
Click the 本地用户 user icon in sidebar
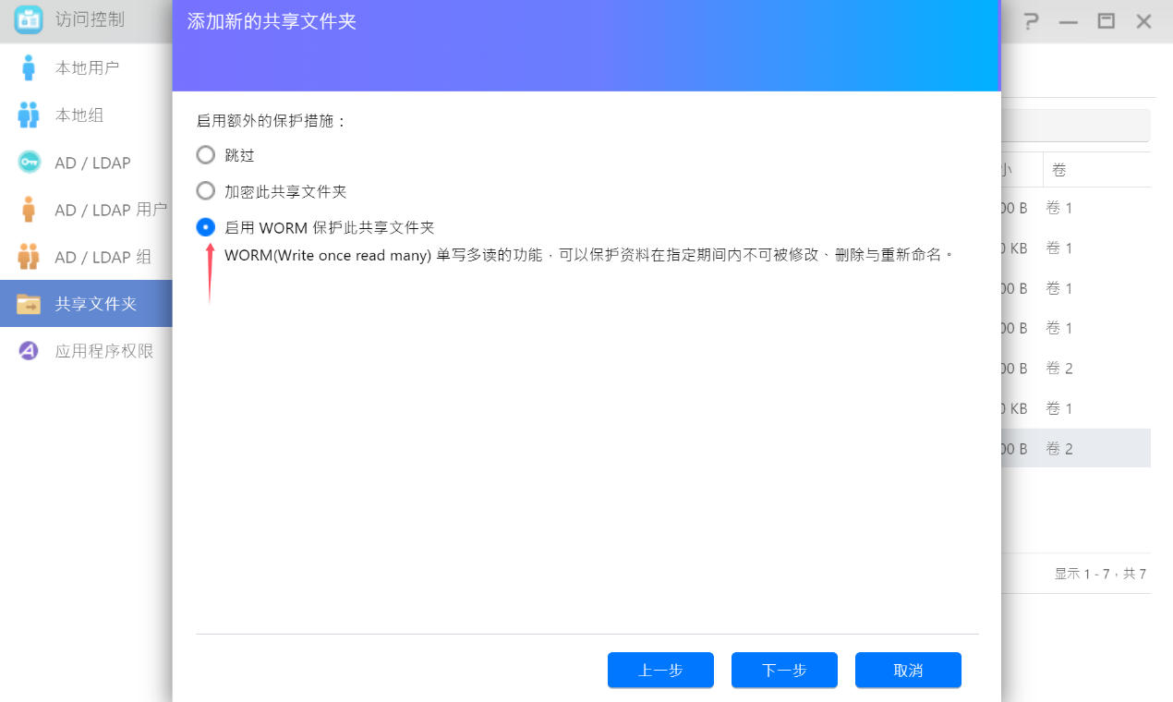(x=29, y=67)
